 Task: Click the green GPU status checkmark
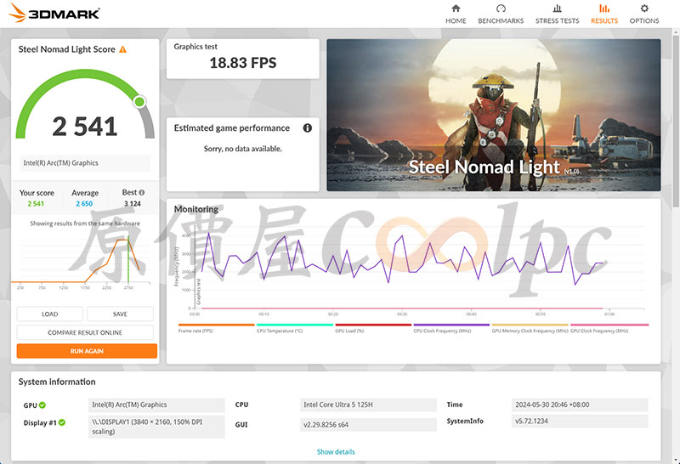[42, 405]
